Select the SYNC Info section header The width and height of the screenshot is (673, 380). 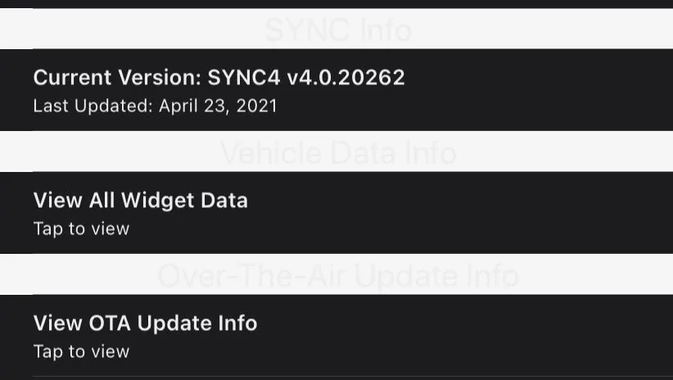(336, 30)
